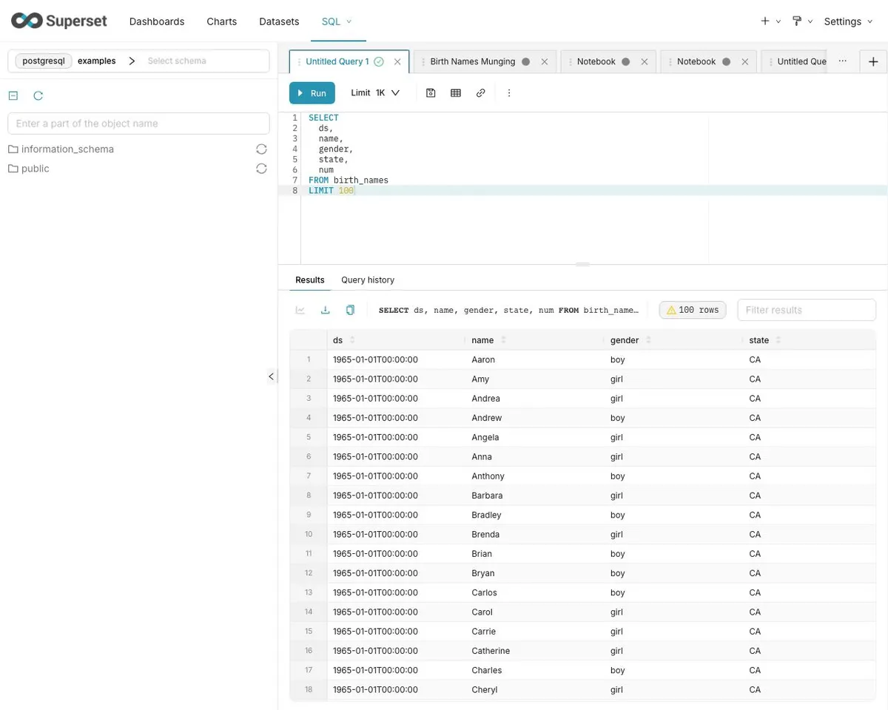This screenshot has height=710, width=888.
Task: Switch to Birth Names Munging tab
Action: tap(473, 61)
